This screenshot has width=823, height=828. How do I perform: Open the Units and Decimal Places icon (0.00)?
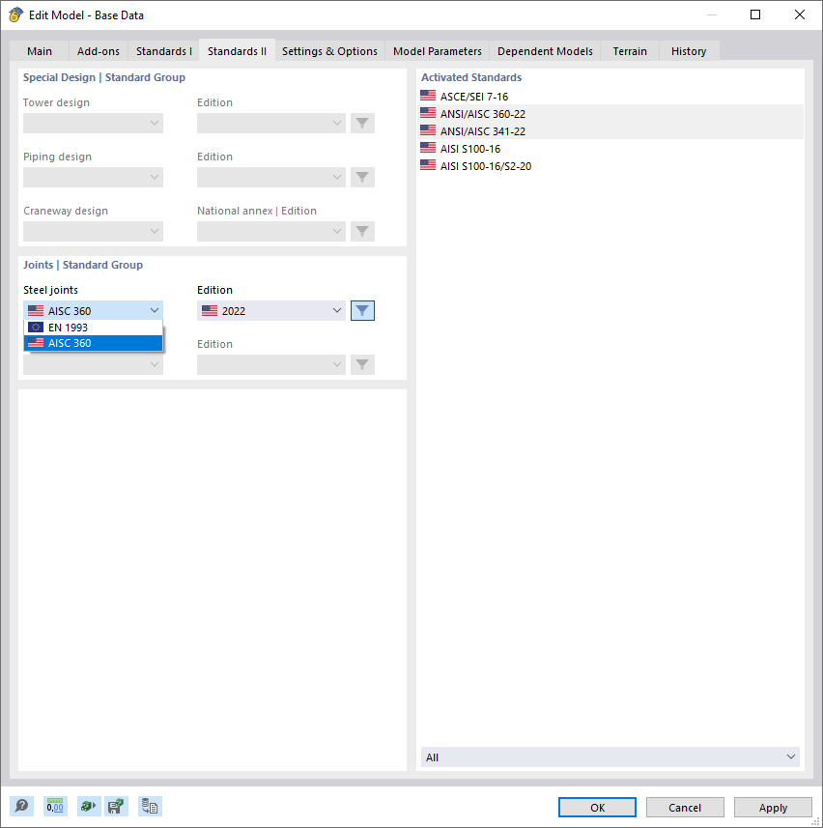pyautogui.click(x=54, y=806)
